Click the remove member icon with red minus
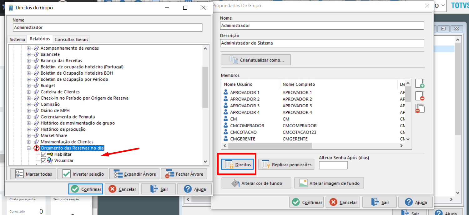Image resolution: width=469 pixels, height=215 pixels. click(x=420, y=96)
